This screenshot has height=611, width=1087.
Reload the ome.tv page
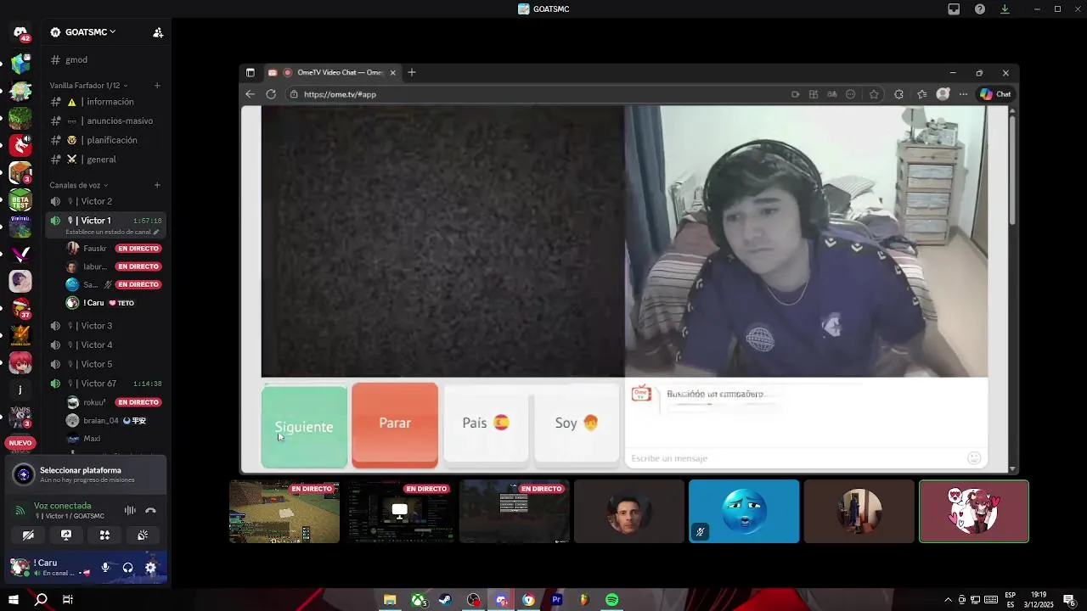point(271,94)
